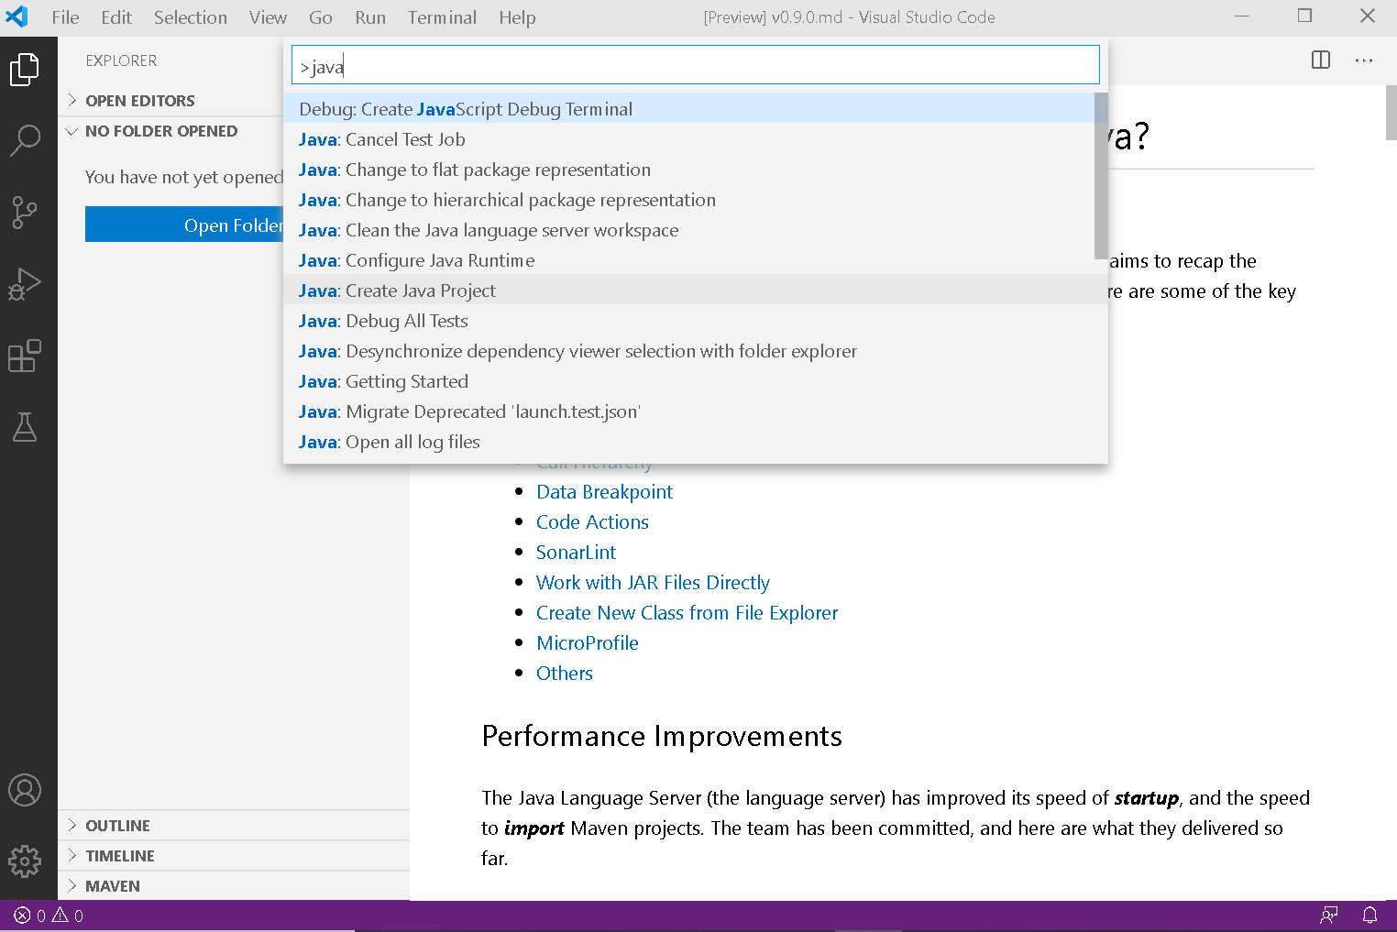
Task: Open the Accounts icon in activity bar
Action: point(25,790)
